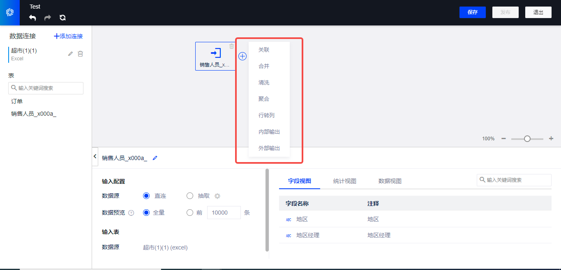This screenshot has height=270, width=561.
Task: Rename 销售人员_x000a_ with pencil icon
Action: 155,158
